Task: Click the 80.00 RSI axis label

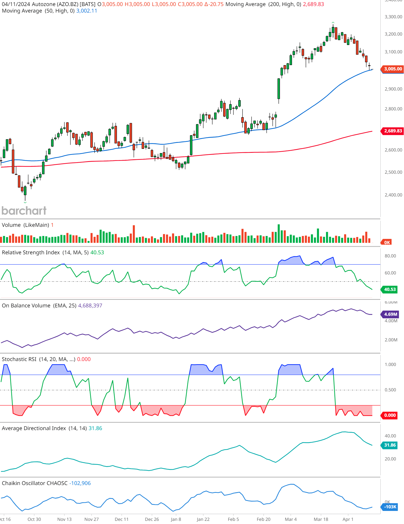Action: (x=390, y=256)
